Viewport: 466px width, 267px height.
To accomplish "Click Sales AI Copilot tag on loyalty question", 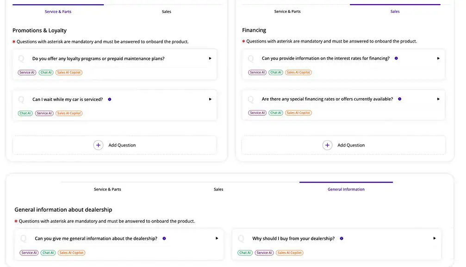I will [x=69, y=72].
